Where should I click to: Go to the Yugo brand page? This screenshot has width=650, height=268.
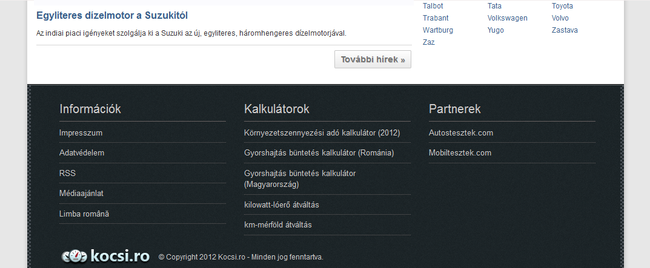click(x=496, y=30)
